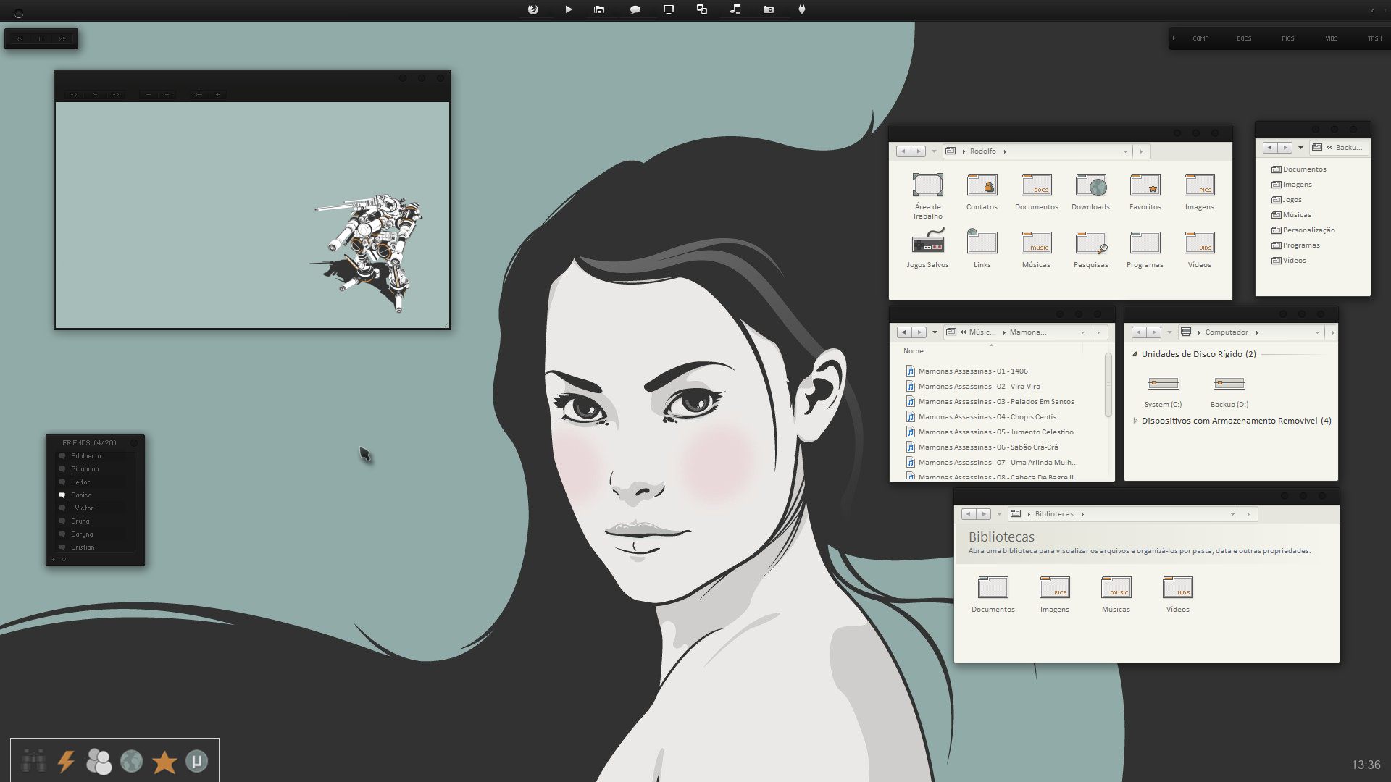Open recent pages dropdown in Rodolfo window
1391x782 pixels.
934,151
